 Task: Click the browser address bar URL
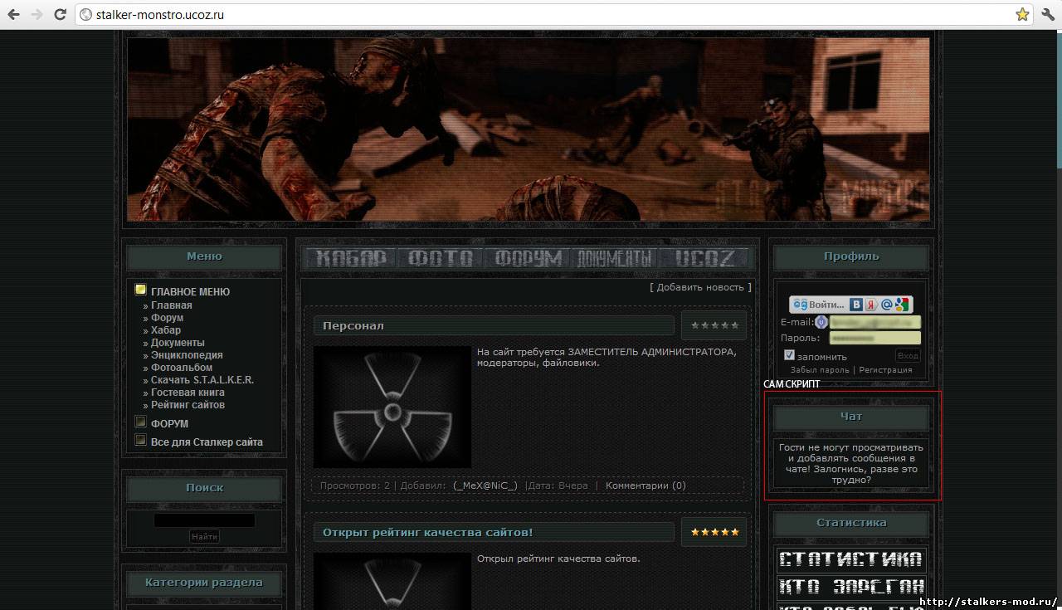pos(160,14)
